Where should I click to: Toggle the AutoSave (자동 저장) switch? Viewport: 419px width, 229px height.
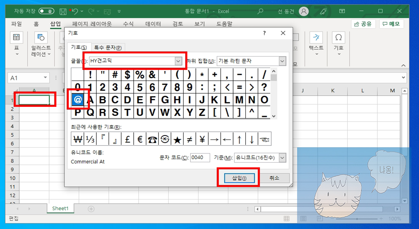[x=46, y=11]
